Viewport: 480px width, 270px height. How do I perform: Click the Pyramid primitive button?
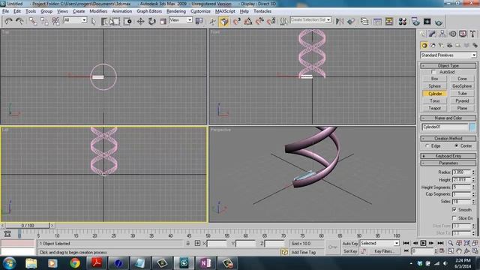point(462,100)
